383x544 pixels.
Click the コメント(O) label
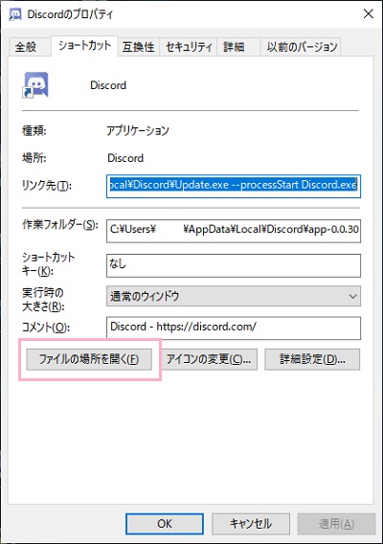[46, 328]
